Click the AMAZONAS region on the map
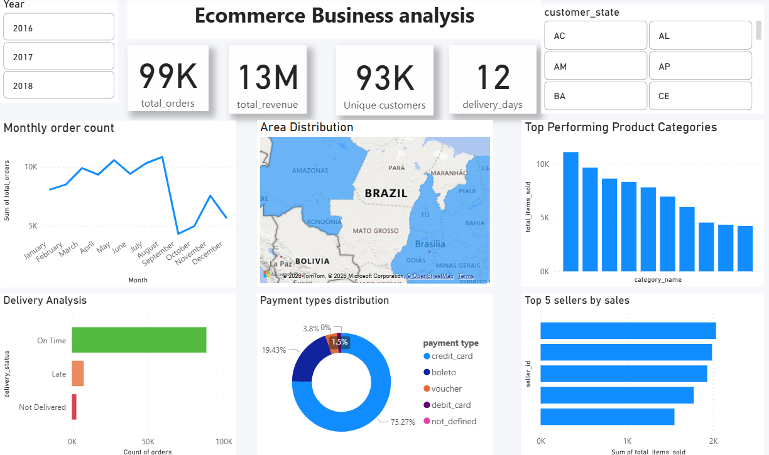769x455 pixels. pyautogui.click(x=310, y=171)
